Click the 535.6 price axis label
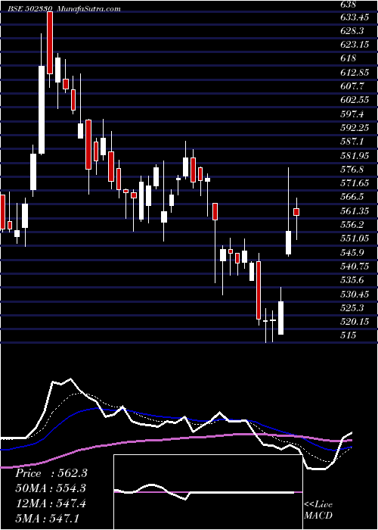 click(x=352, y=280)
